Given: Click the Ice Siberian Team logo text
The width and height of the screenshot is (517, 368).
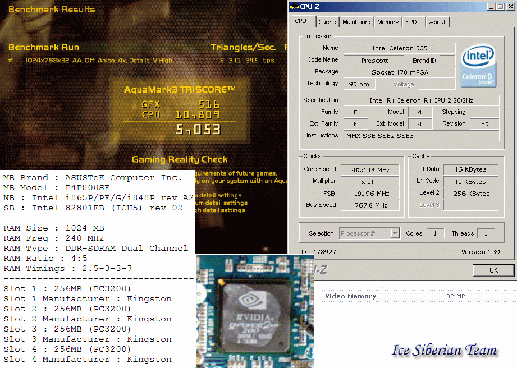Looking at the screenshot, I should (444, 350).
